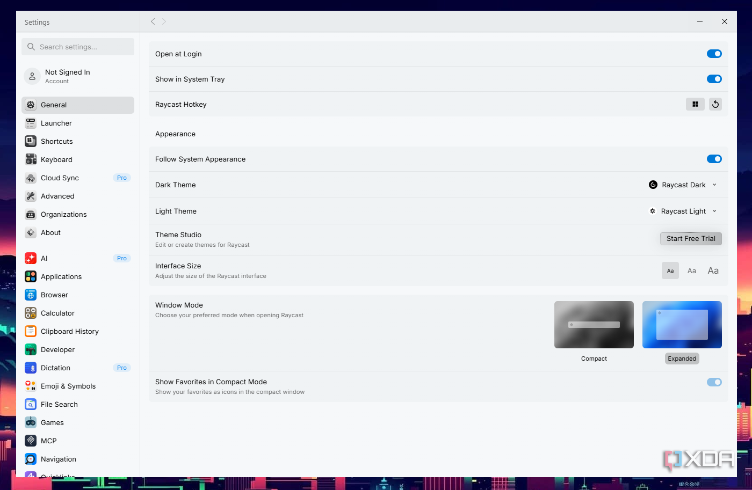This screenshot has width=752, height=490.
Task: Toggle Show Favorites in Compact Mode
Action: coord(714,382)
